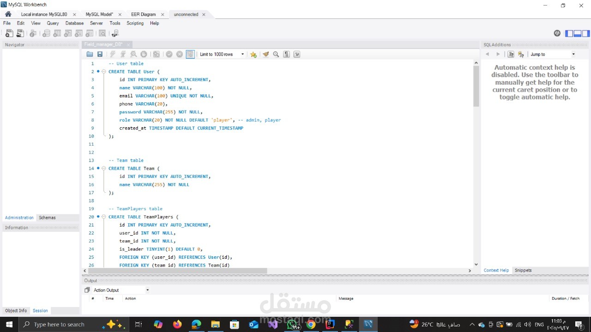This screenshot has height=332, width=591.
Task: Open the Query menu
Action: pyautogui.click(x=53, y=23)
